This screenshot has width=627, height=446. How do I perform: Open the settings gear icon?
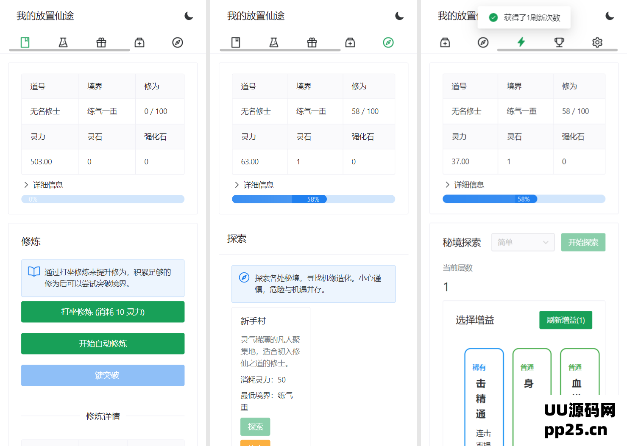tap(597, 42)
